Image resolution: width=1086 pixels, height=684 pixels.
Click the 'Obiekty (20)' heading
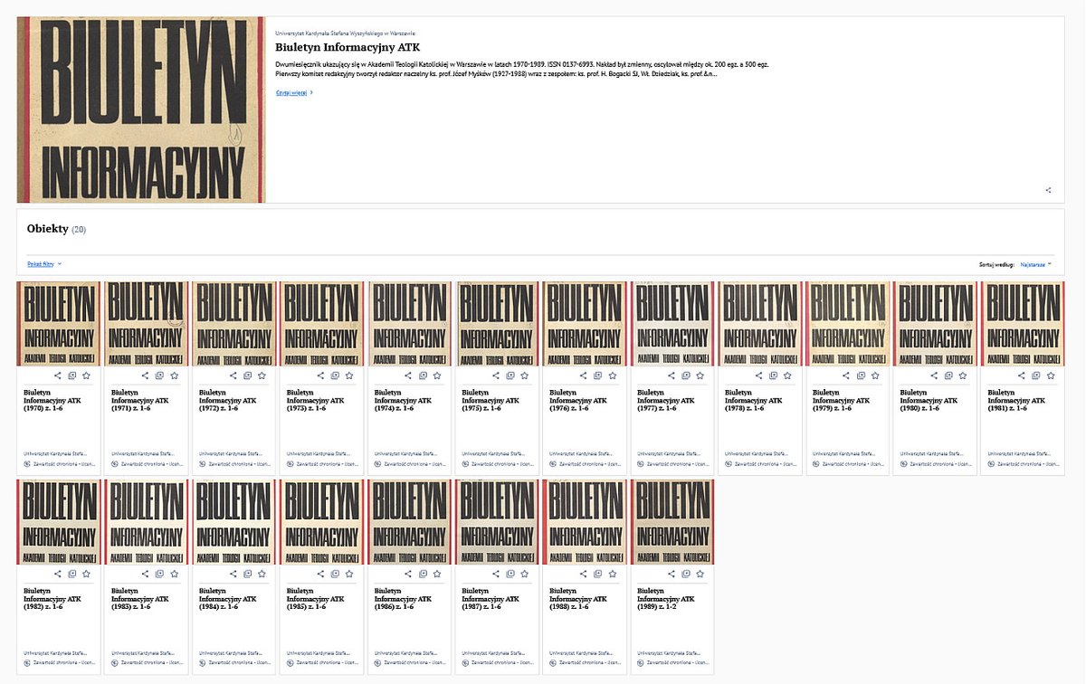point(56,229)
